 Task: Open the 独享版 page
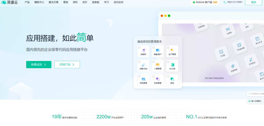click(96, 2)
